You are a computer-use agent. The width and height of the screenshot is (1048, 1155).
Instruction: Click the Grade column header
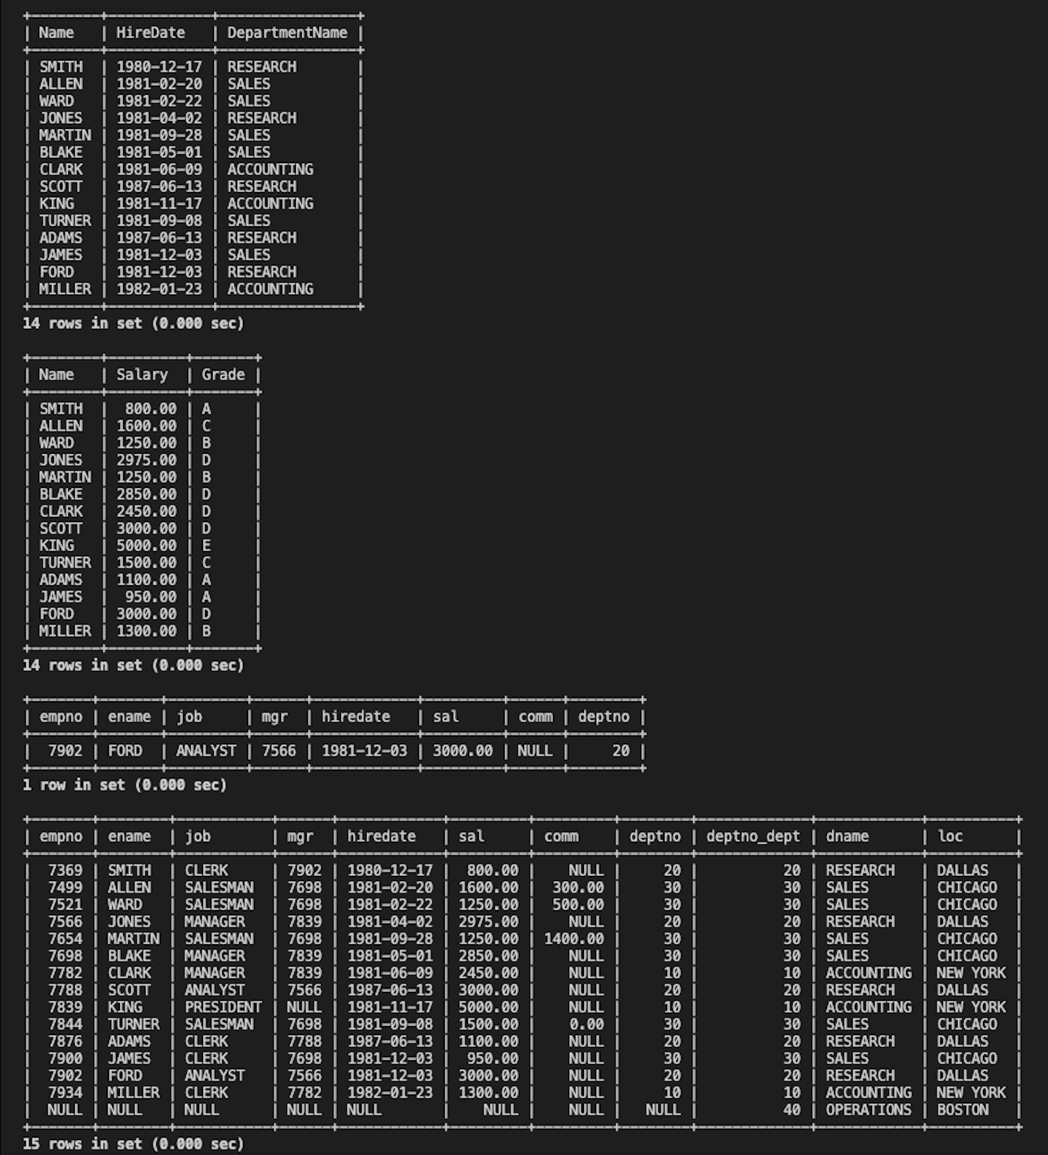pyautogui.click(x=223, y=374)
